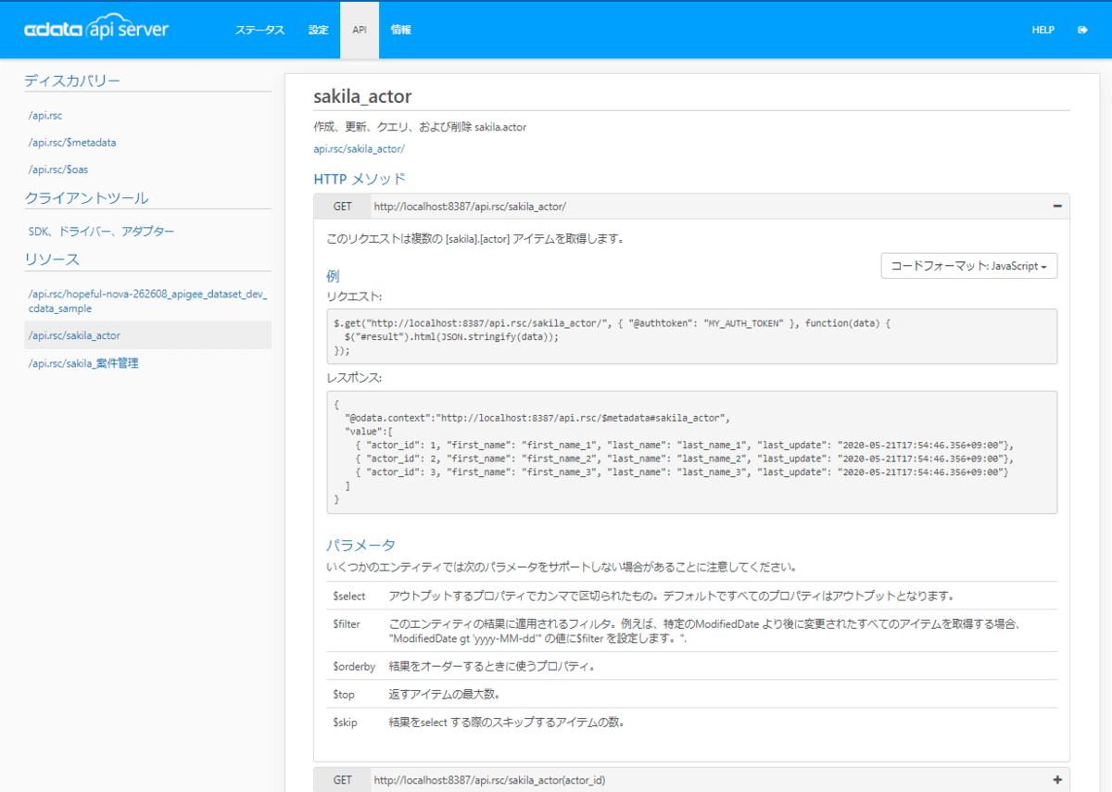1112x792 pixels.
Task: Switch to the 情報 tab
Action: pyautogui.click(x=401, y=30)
